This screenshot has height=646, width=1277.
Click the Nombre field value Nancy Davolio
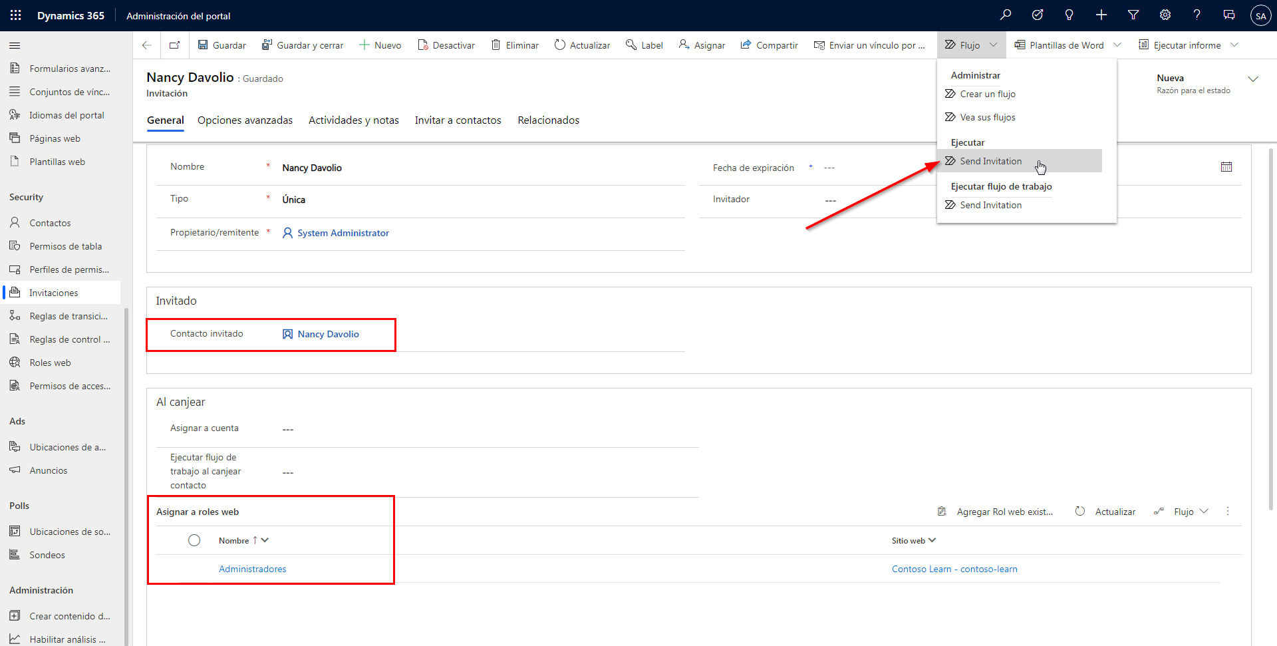312,168
